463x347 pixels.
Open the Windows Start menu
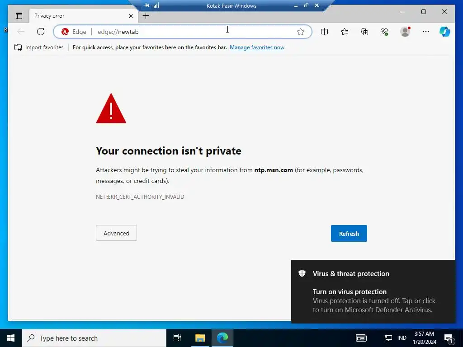point(11,338)
